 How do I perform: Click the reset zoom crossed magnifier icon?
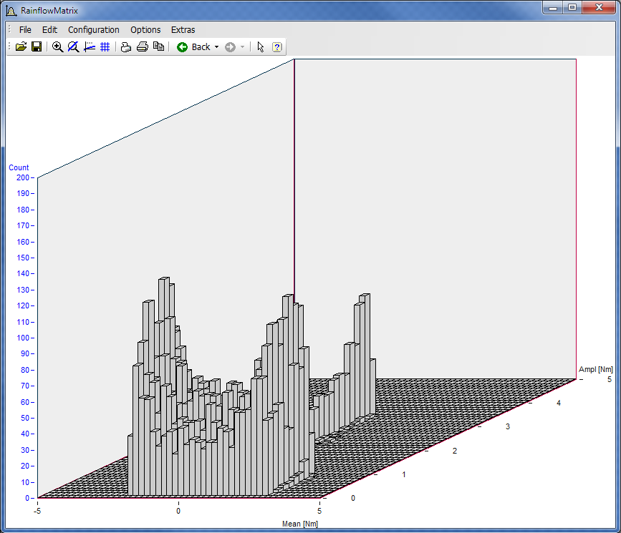point(73,47)
